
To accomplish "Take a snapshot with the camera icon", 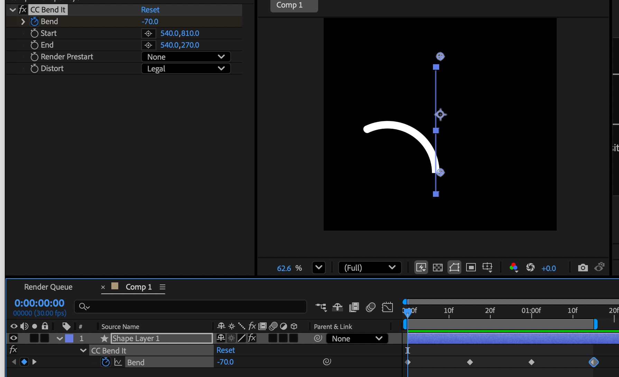I will click(x=583, y=268).
